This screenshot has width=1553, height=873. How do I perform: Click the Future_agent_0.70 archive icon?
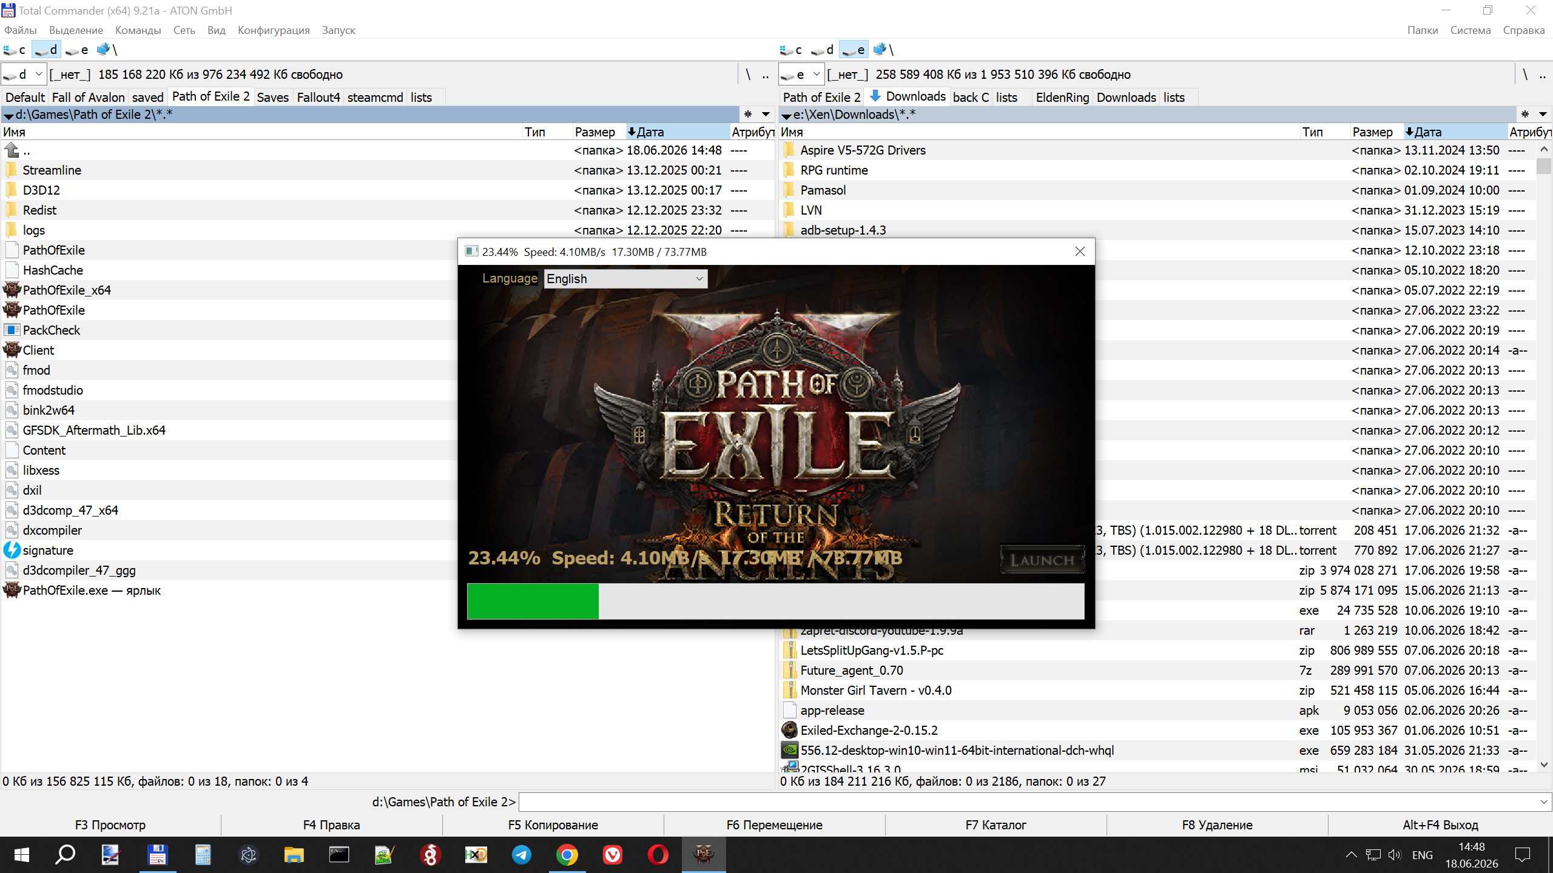[x=789, y=670]
